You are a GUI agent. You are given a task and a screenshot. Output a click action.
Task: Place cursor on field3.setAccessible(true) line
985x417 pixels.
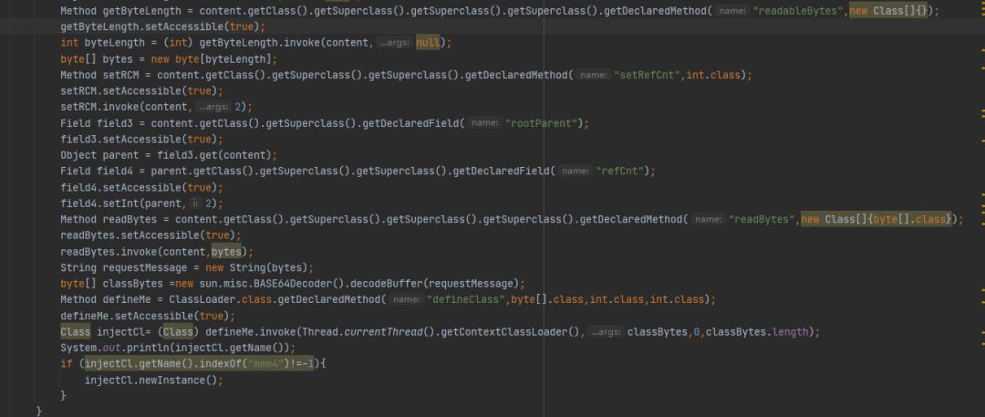(142, 139)
